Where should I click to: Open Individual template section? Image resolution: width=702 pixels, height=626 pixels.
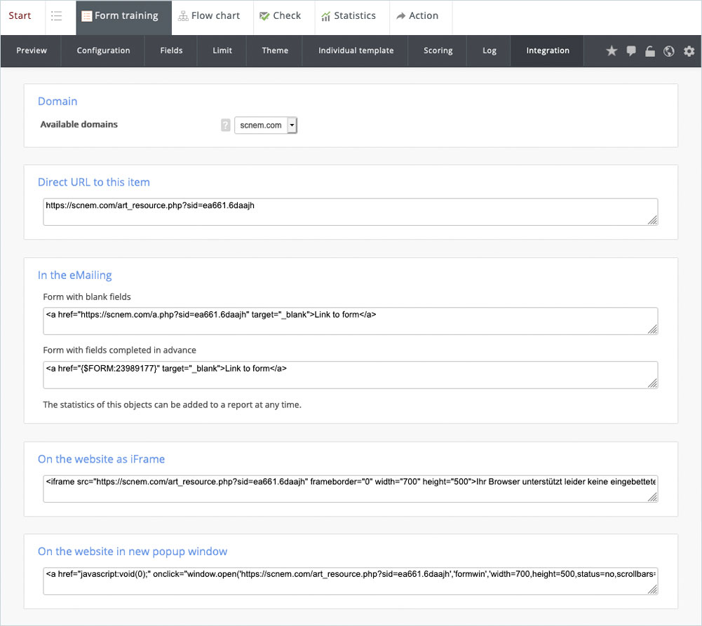356,50
